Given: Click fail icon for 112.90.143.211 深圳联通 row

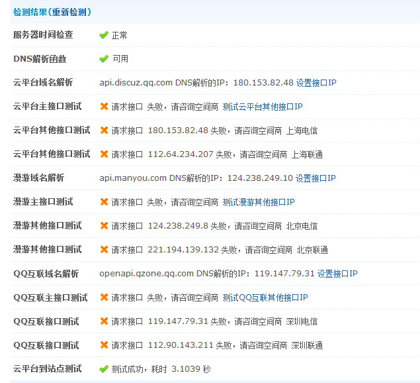Looking at the screenshot, I should click(x=104, y=345).
